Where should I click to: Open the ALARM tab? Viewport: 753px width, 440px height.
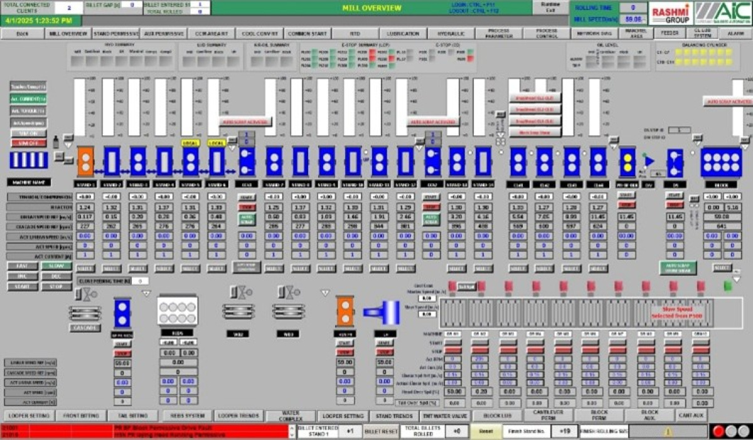coord(735,33)
